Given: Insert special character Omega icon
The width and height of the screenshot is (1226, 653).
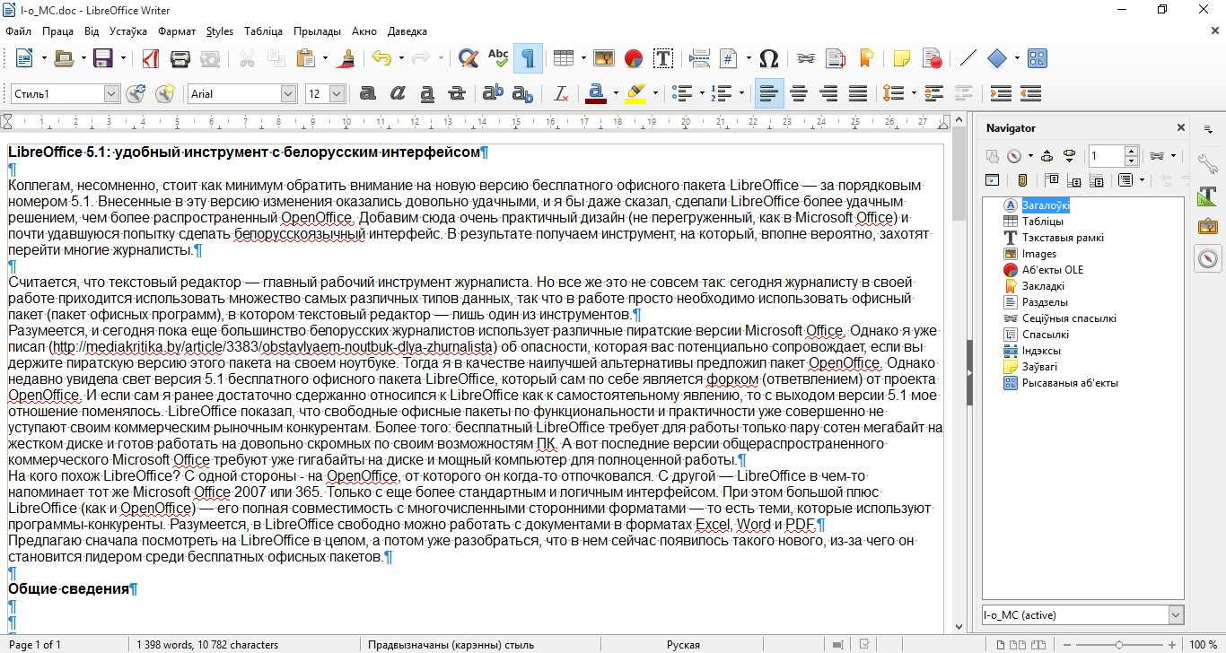Looking at the screenshot, I should (768, 59).
